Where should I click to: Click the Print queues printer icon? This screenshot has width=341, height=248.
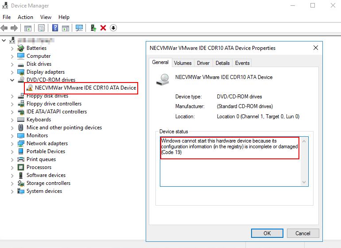tap(21, 159)
